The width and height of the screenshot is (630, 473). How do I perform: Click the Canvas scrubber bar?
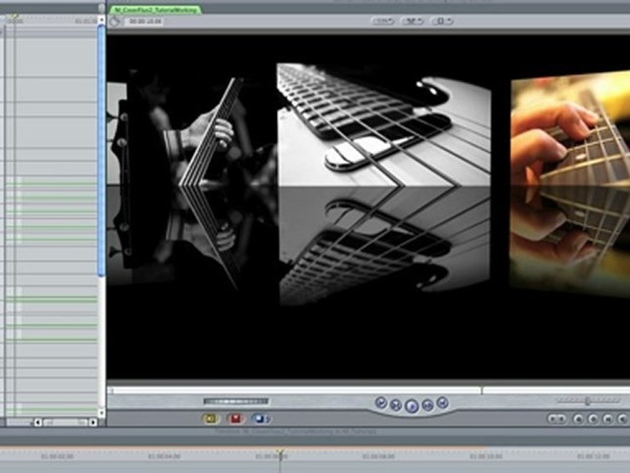368,390
